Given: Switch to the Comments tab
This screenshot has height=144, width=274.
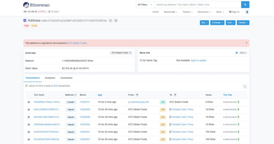Looking at the screenshot, I should pos(66,78).
